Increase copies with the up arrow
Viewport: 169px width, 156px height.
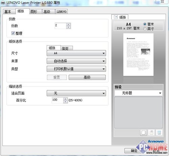[x=68, y=25]
